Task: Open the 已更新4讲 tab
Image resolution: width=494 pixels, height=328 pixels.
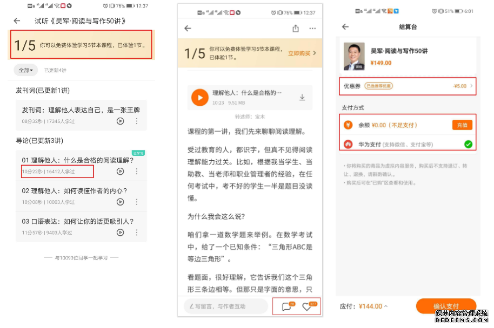Action: coord(55,70)
